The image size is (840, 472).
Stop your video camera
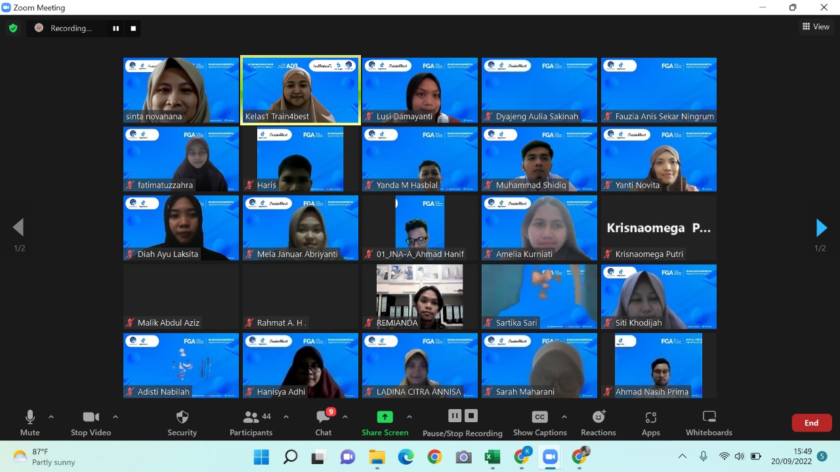(91, 423)
